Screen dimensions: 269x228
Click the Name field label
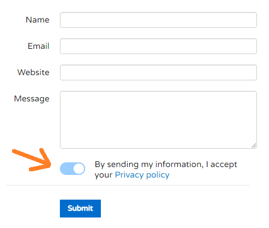click(37, 20)
